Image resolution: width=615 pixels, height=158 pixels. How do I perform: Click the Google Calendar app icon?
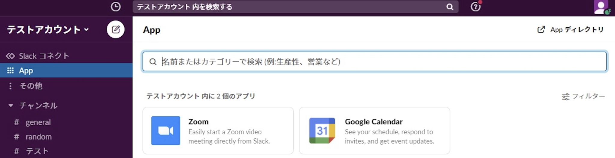click(x=322, y=131)
